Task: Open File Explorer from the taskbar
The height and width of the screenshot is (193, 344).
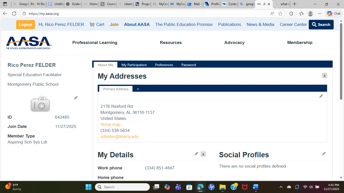Action: [x=222, y=187]
